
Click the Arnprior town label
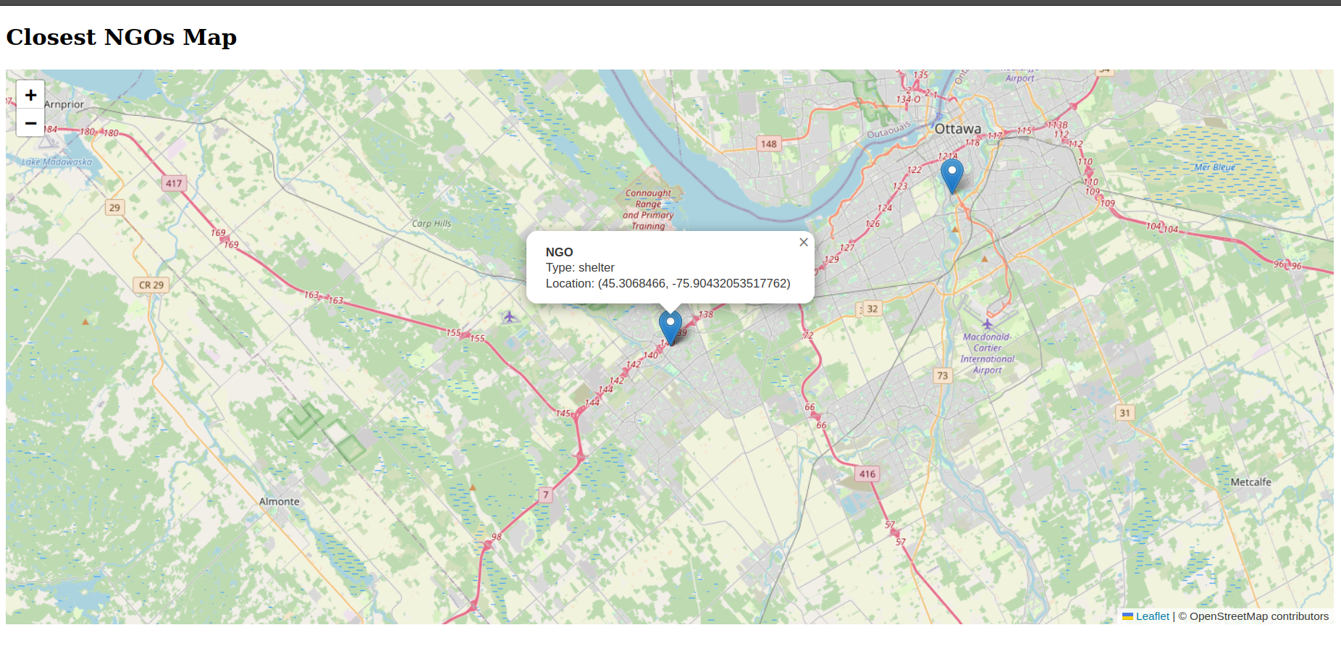(x=64, y=104)
